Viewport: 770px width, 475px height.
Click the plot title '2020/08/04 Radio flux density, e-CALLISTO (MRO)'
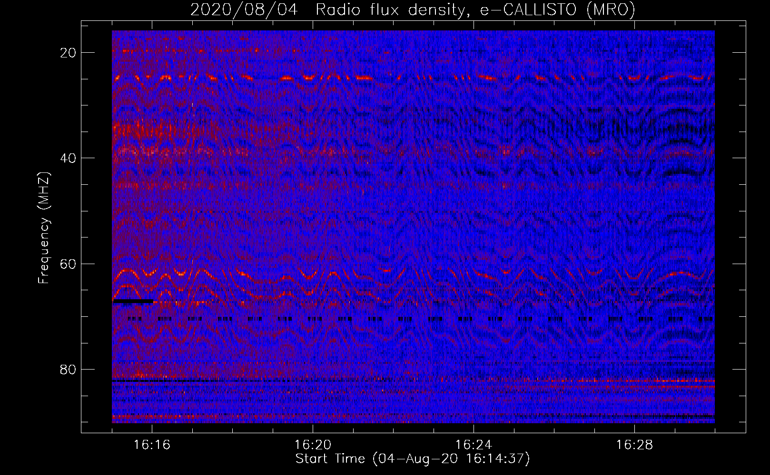pyautogui.click(x=413, y=9)
